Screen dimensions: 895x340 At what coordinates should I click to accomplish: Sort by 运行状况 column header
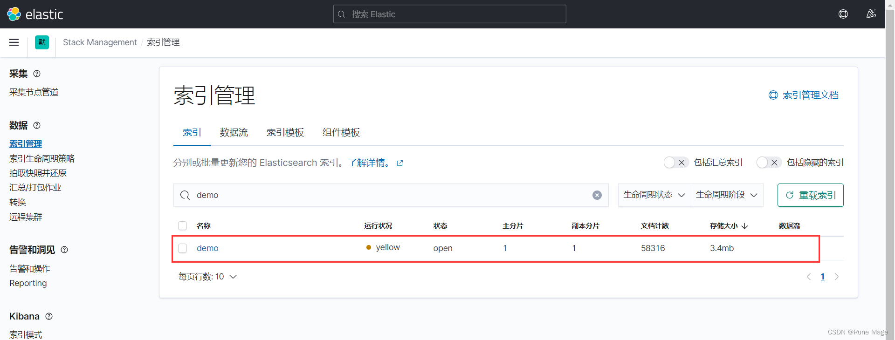coord(378,226)
